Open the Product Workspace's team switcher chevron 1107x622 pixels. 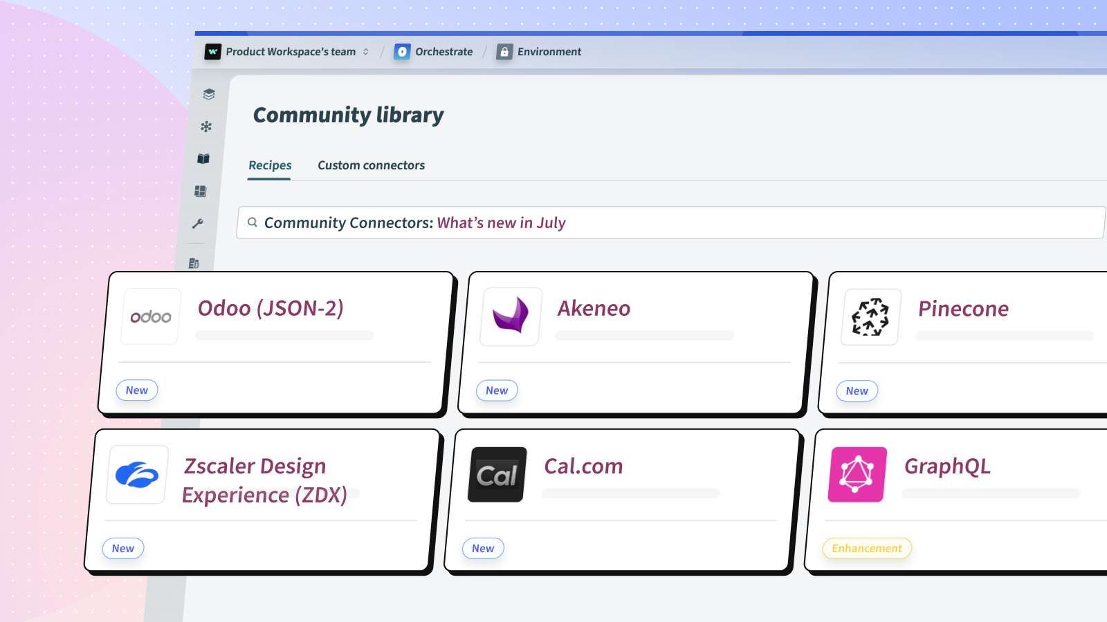pos(366,52)
